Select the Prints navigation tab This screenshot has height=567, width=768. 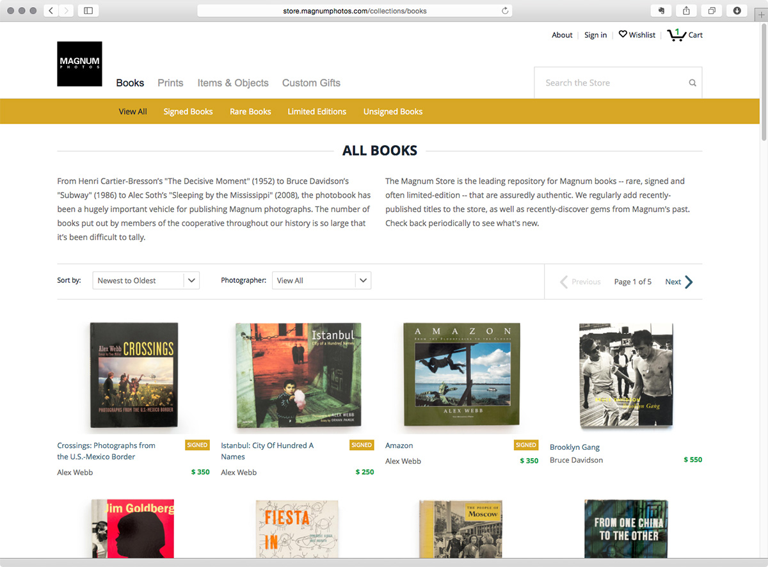pyautogui.click(x=170, y=83)
